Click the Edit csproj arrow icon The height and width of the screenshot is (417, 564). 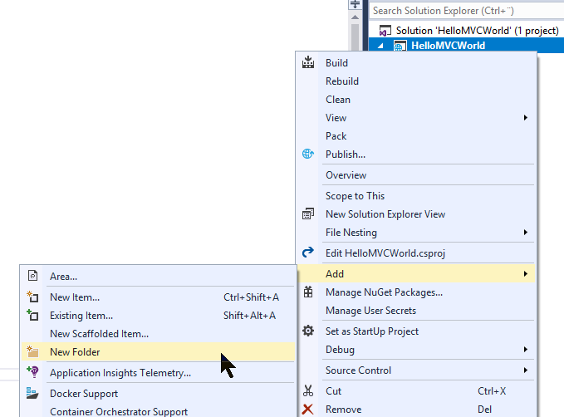click(308, 253)
